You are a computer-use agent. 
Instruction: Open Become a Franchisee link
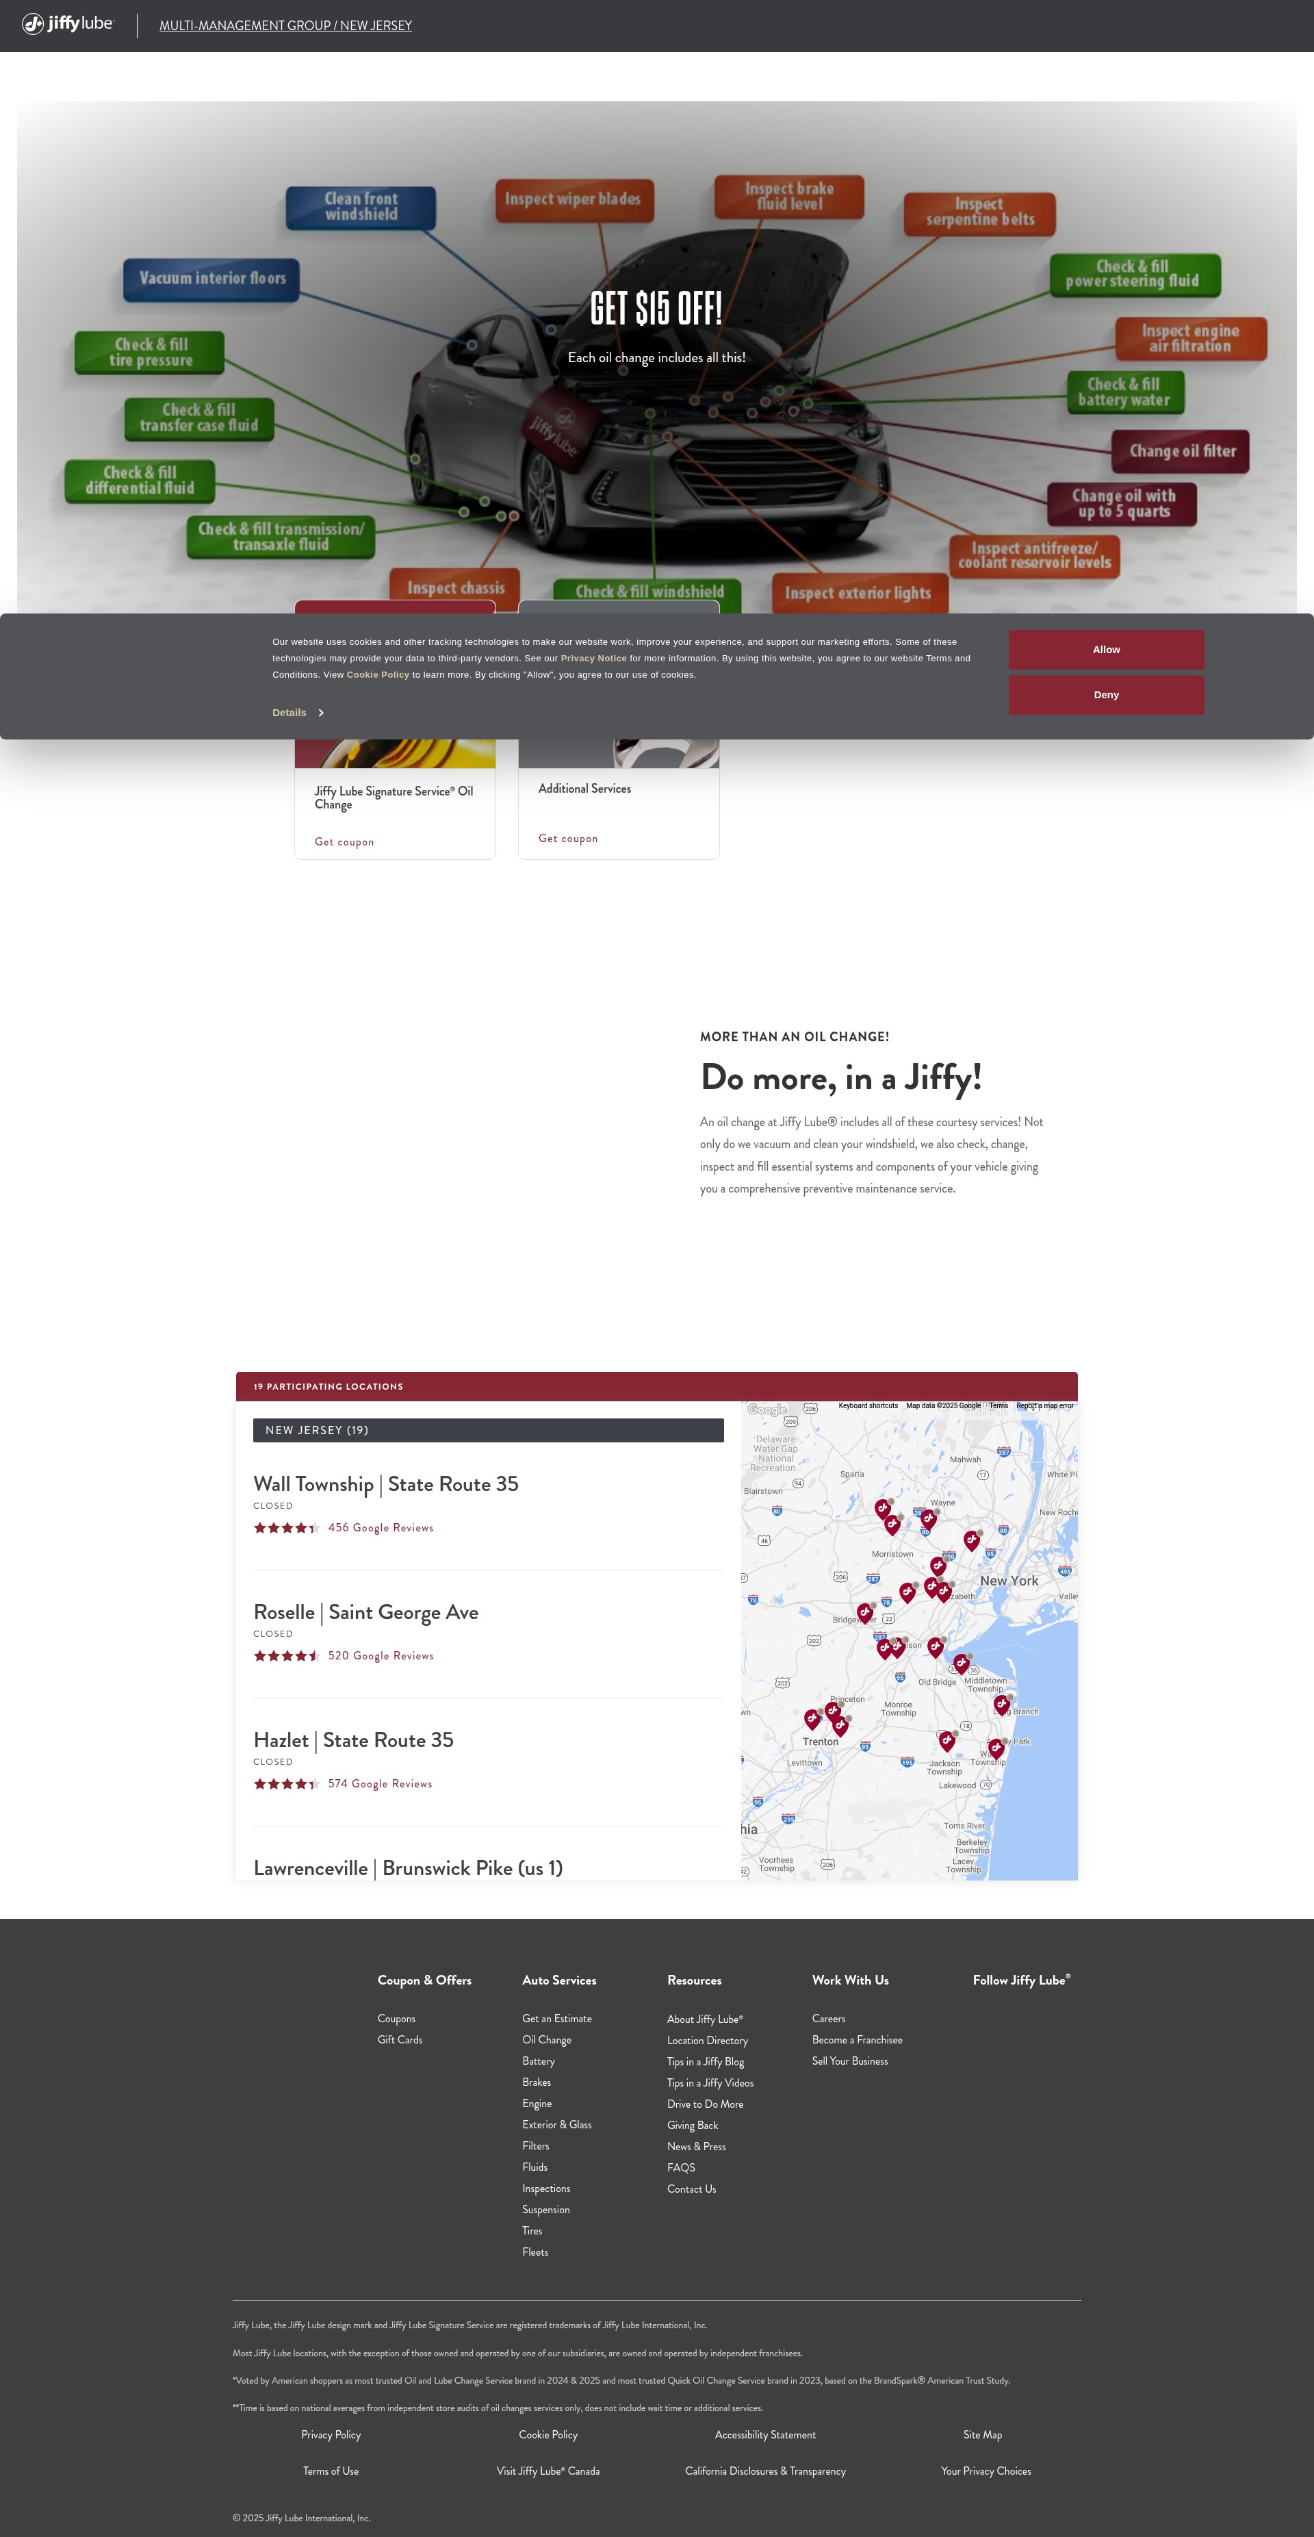pos(858,2039)
